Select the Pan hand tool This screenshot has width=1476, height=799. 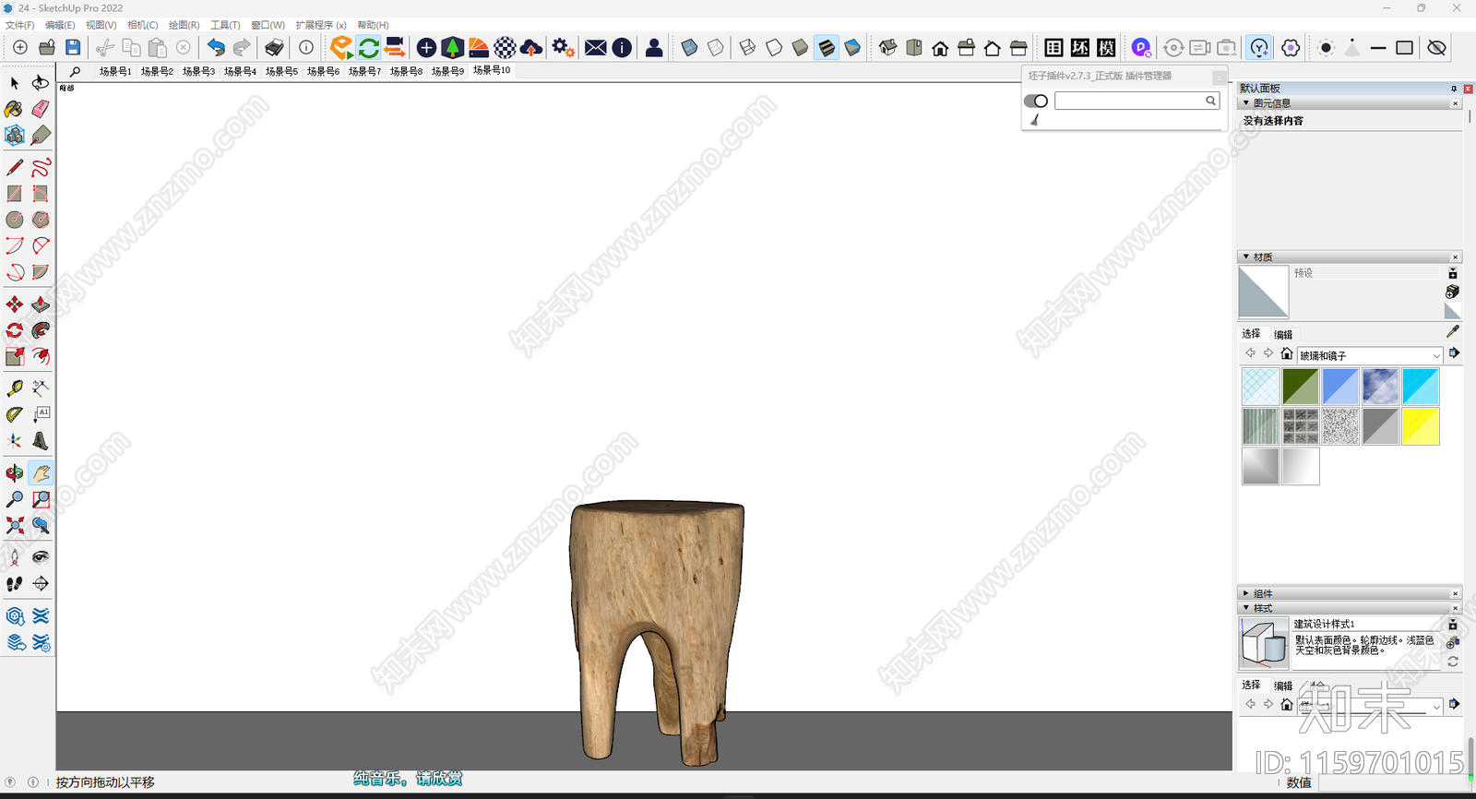tap(41, 473)
